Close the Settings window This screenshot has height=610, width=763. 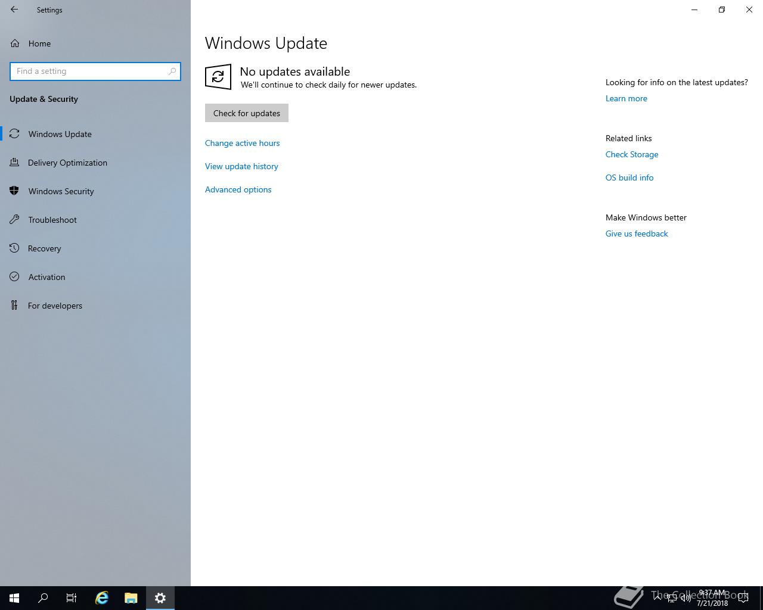pos(749,10)
